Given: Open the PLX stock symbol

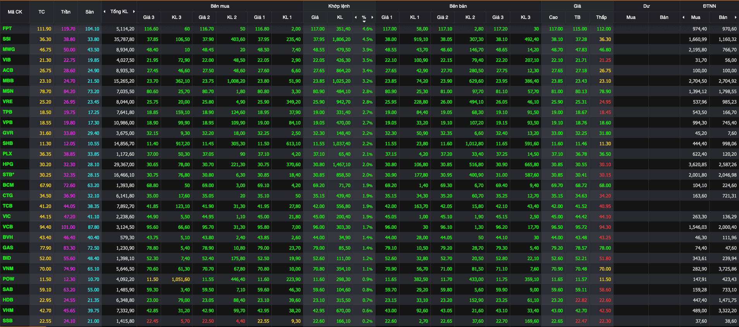Looking at the screenshot, I should click(7, 154).
